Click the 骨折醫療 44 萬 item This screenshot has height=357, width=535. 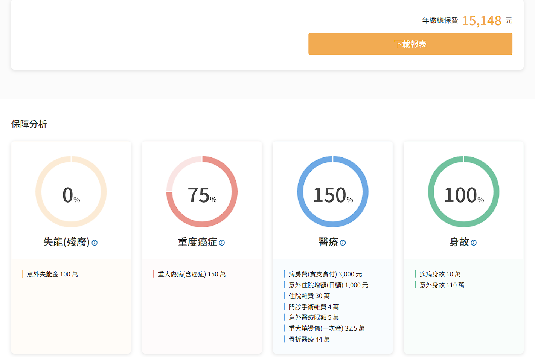(x=309, y=339)
